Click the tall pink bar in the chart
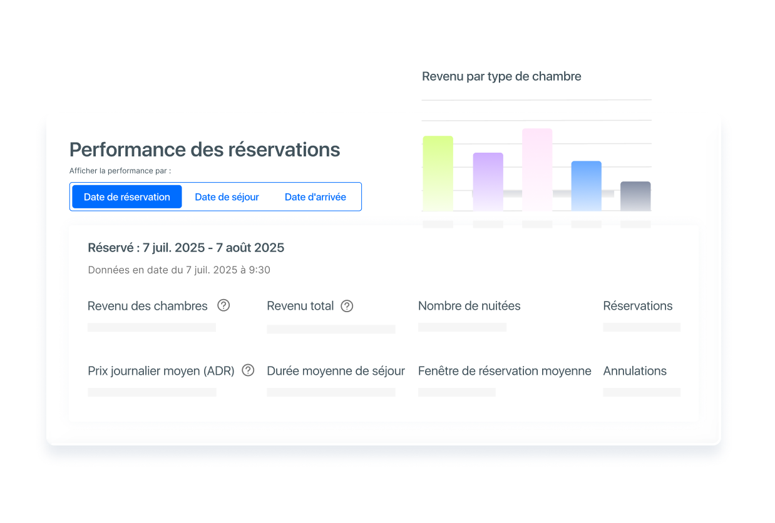Screen dimensions: 775x523 coord(537,170)
